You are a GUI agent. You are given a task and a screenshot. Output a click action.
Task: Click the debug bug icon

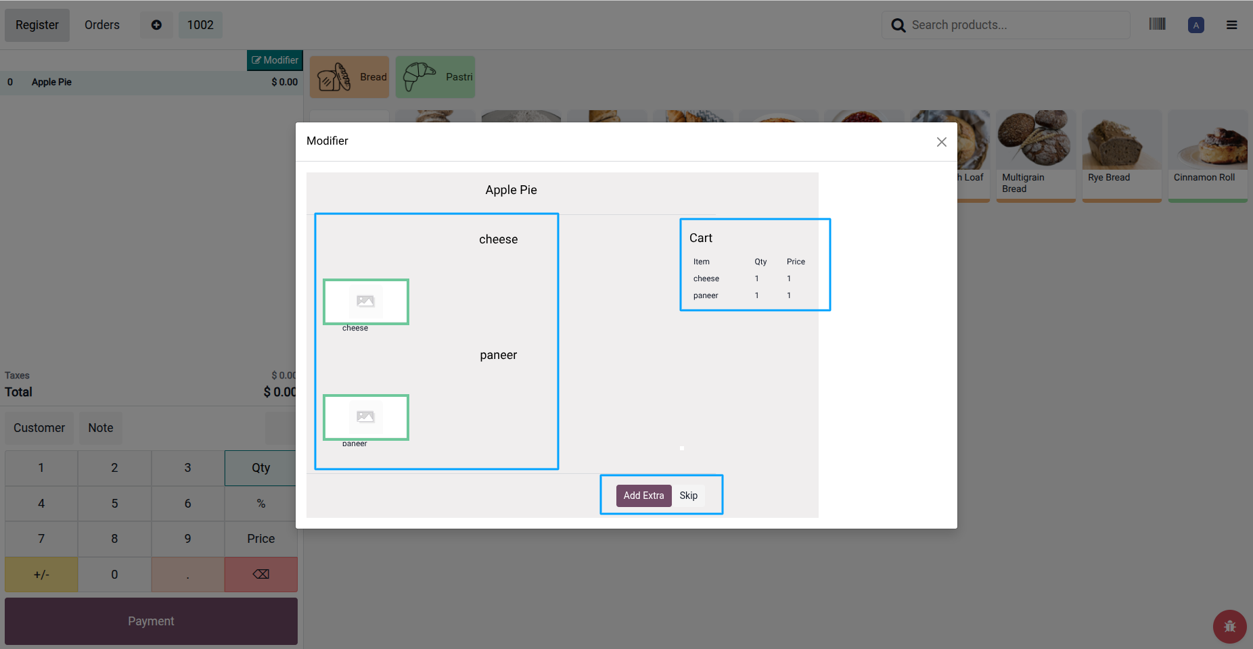[1229, 626]
